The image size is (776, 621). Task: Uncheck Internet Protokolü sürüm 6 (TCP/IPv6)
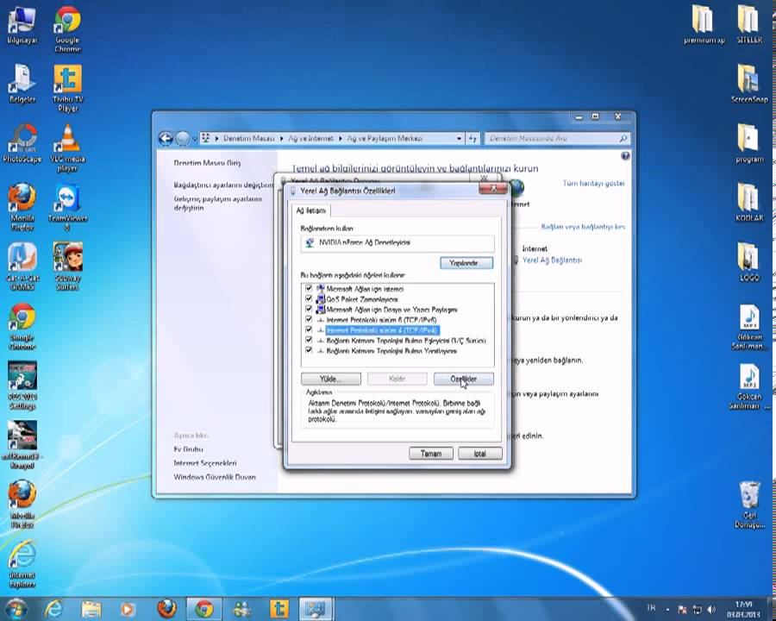coord(309,319)
